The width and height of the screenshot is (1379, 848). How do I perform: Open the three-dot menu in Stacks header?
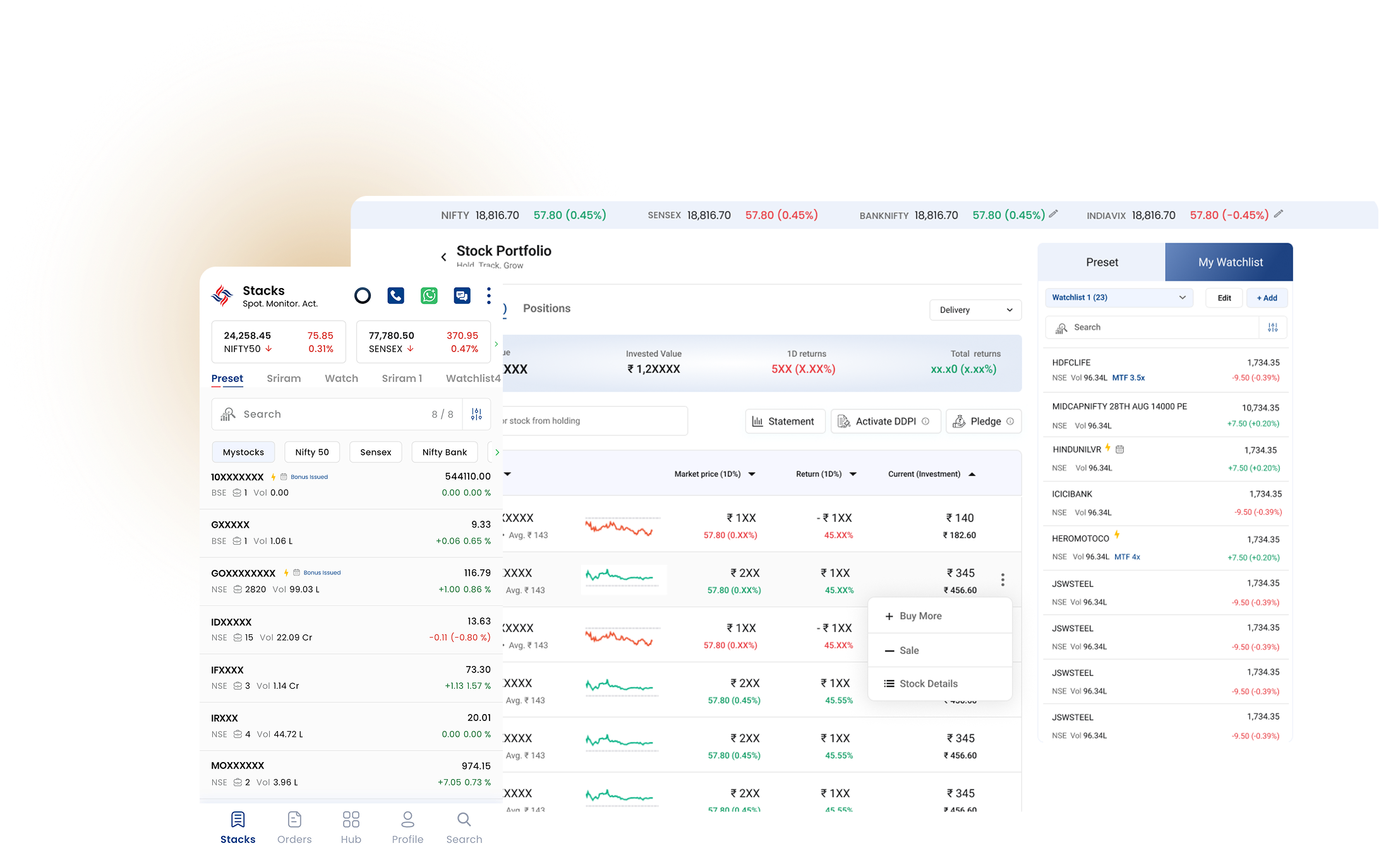tap(488, 296)
